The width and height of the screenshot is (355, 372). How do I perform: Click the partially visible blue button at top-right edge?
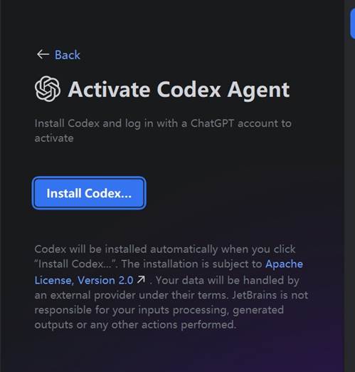[352, 24]
